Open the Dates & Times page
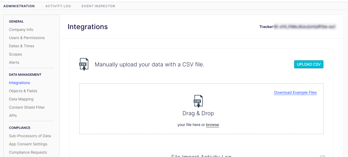This screenshot has width=348, height=157. click(21, 46)
